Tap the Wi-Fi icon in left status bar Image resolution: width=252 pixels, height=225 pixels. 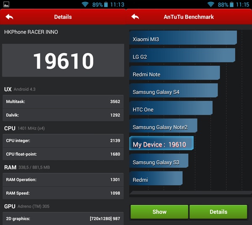[x=85, y=4]
